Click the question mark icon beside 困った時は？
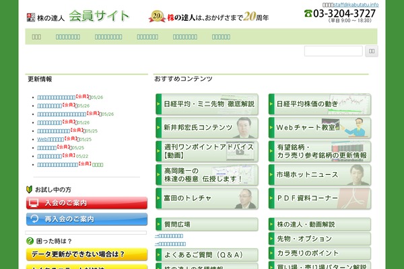The width and height of the screenshot is (404, 269). point(30,241)
